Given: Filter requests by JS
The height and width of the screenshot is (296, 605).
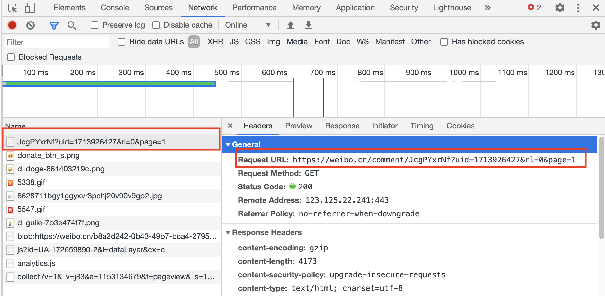Looking at the screenshot, I should [x=234, y=42].
